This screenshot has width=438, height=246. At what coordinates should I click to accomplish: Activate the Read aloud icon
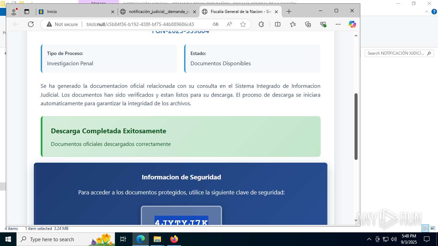[x=229, y=24]
